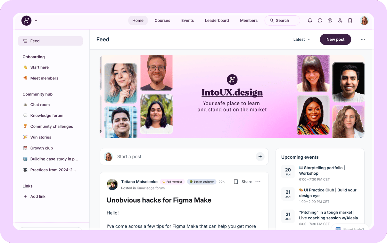Open user profile avatar menu
The width and height of the screenshot is (387, 243).
click(x=364, y=21)
